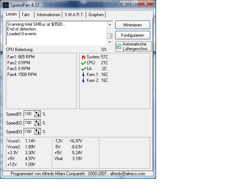Click the CPU Belastung label
This screenshot has width=235, height=188.
click(x=19, y=50)
